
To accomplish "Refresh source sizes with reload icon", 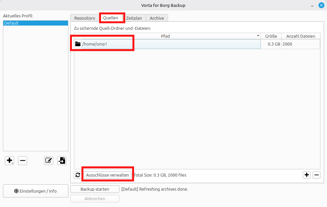I will [78, 175].
